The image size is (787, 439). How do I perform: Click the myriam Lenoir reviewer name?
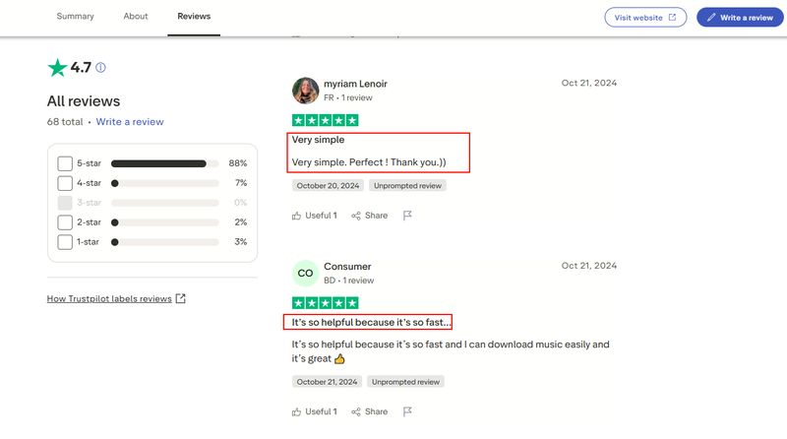[355, 84]
